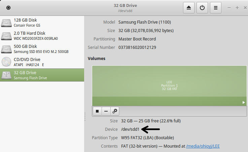The width and height of the screenshot is (248, 152).
Task: Click the W95 FAT32 (LBA) (Bootable) text
Action: (x=147, y=138)
